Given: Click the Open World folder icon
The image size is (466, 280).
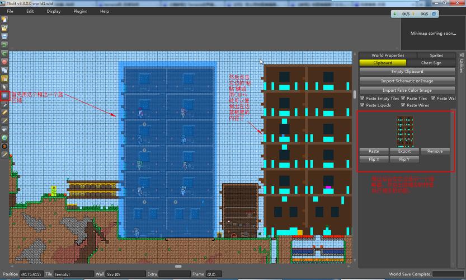Looking at the screenshot, I should pos(4,28).
